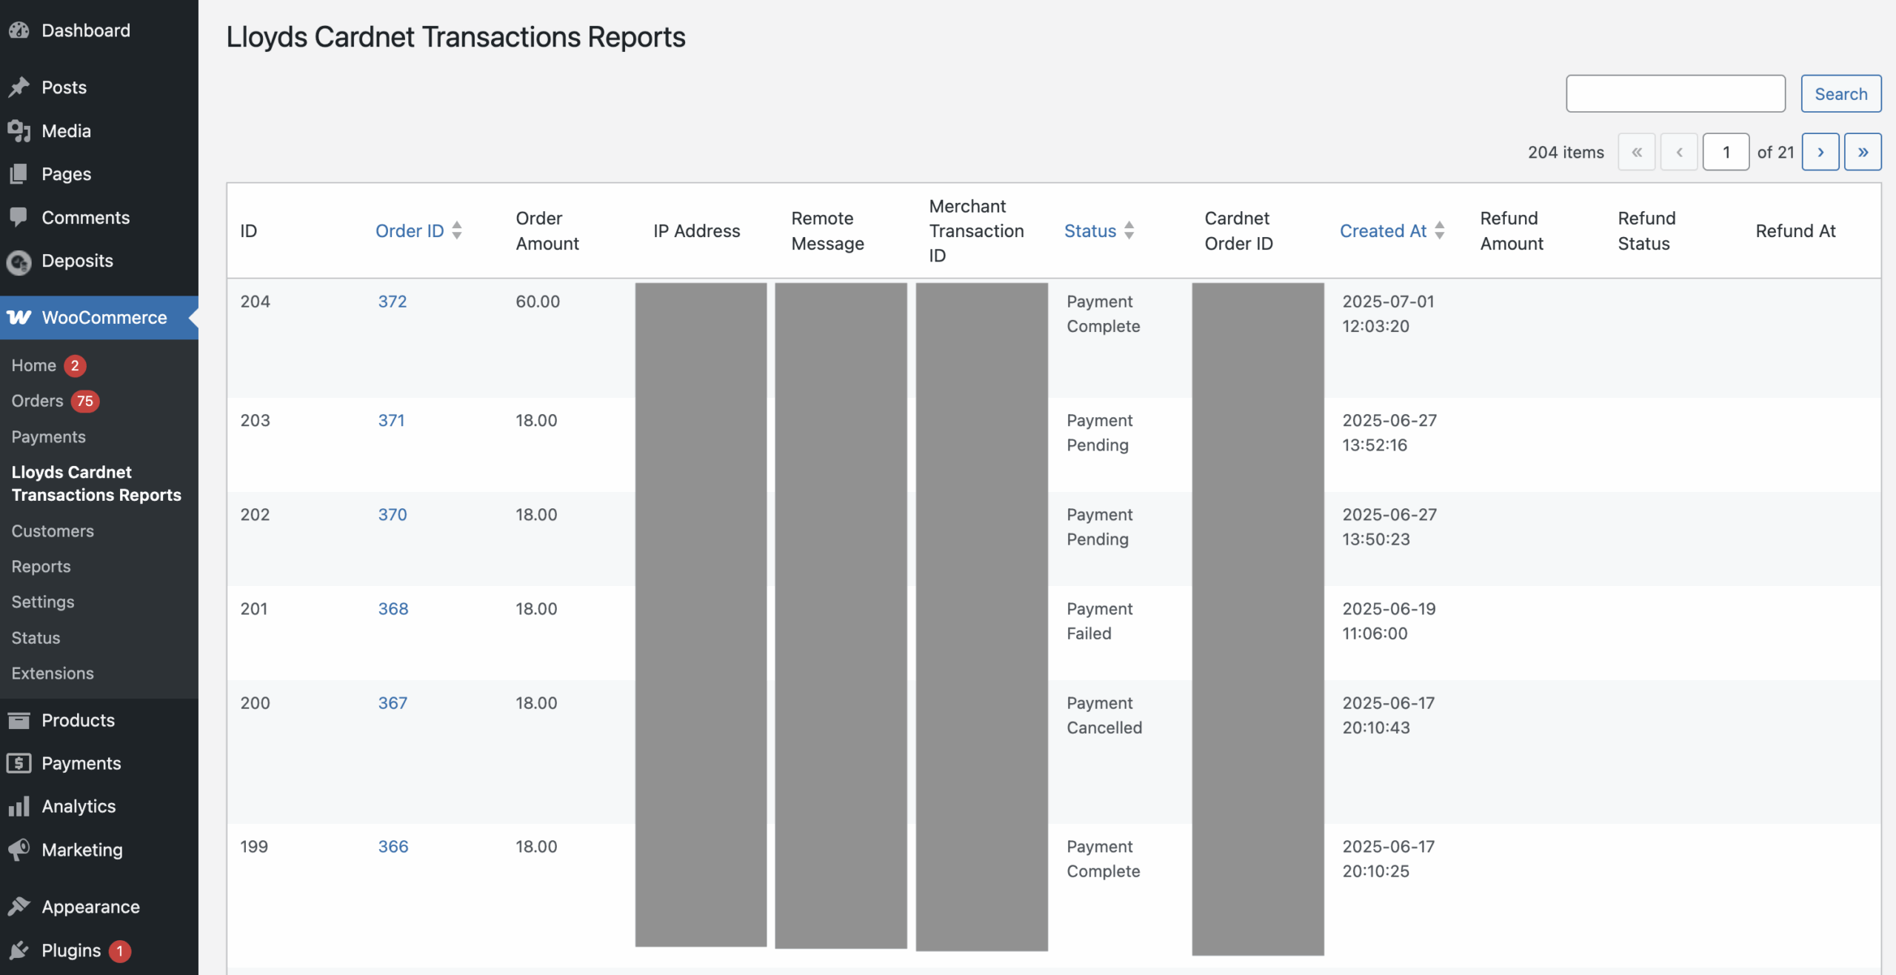The image size is (1896, 975).
Task: Sort the table by Order ID
Action: tap(410, 230)
